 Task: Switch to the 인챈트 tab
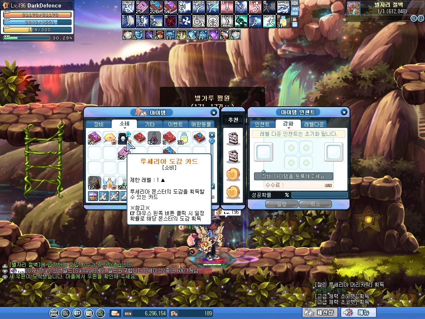coord(262,124)
